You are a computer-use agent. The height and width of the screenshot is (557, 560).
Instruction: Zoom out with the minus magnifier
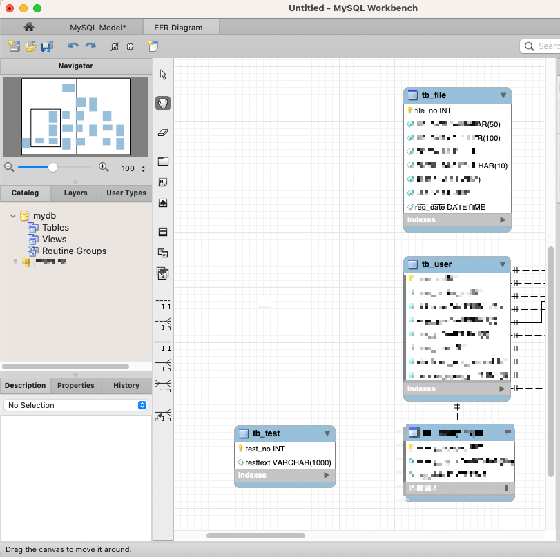pos(9,167)
